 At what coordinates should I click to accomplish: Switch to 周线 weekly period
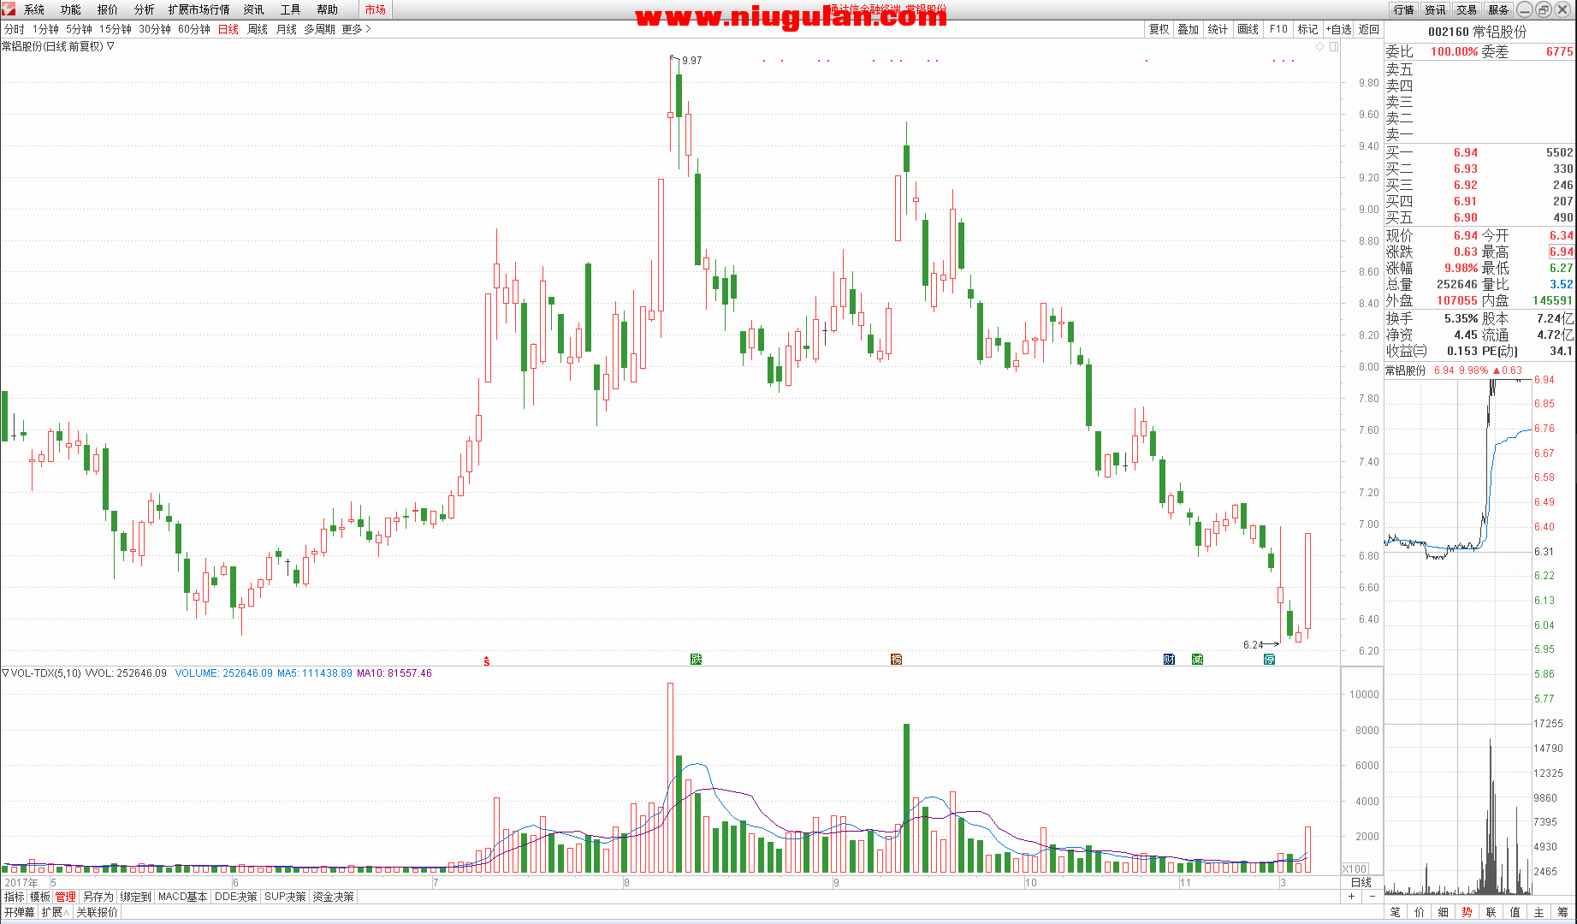tap(258, 29)
